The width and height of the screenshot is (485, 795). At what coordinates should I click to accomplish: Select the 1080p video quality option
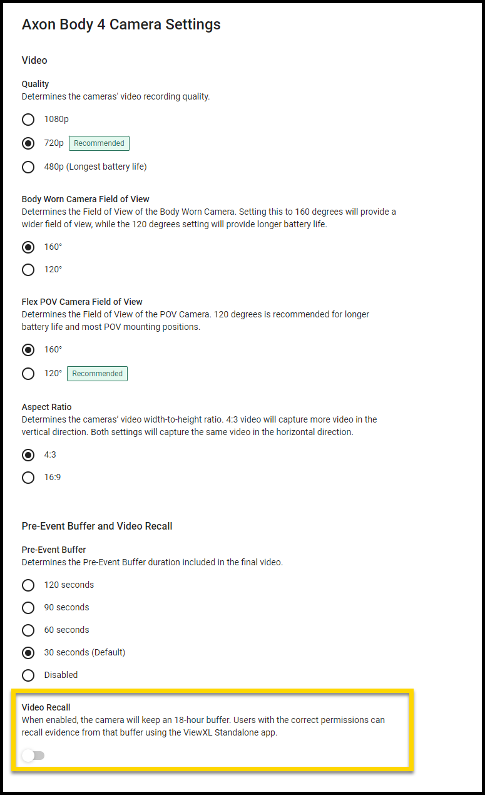click(x=28, y=119)
